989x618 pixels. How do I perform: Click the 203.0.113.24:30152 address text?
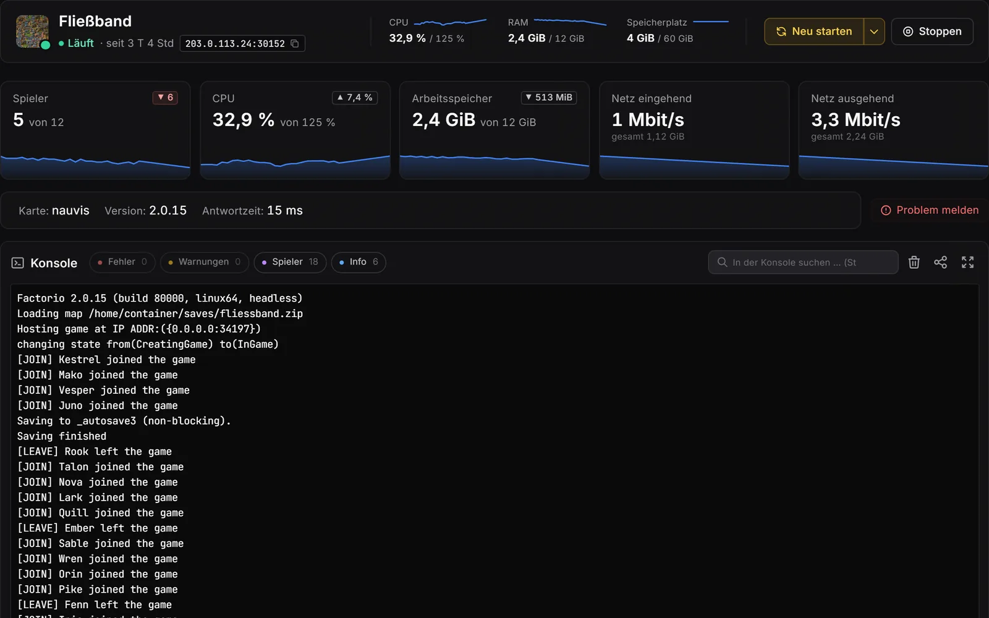(x=235, y=44)
